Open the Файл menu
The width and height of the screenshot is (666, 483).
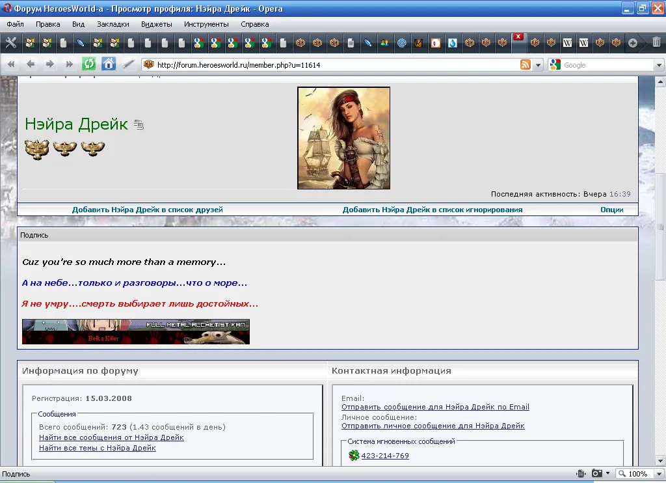coord(16,24)
